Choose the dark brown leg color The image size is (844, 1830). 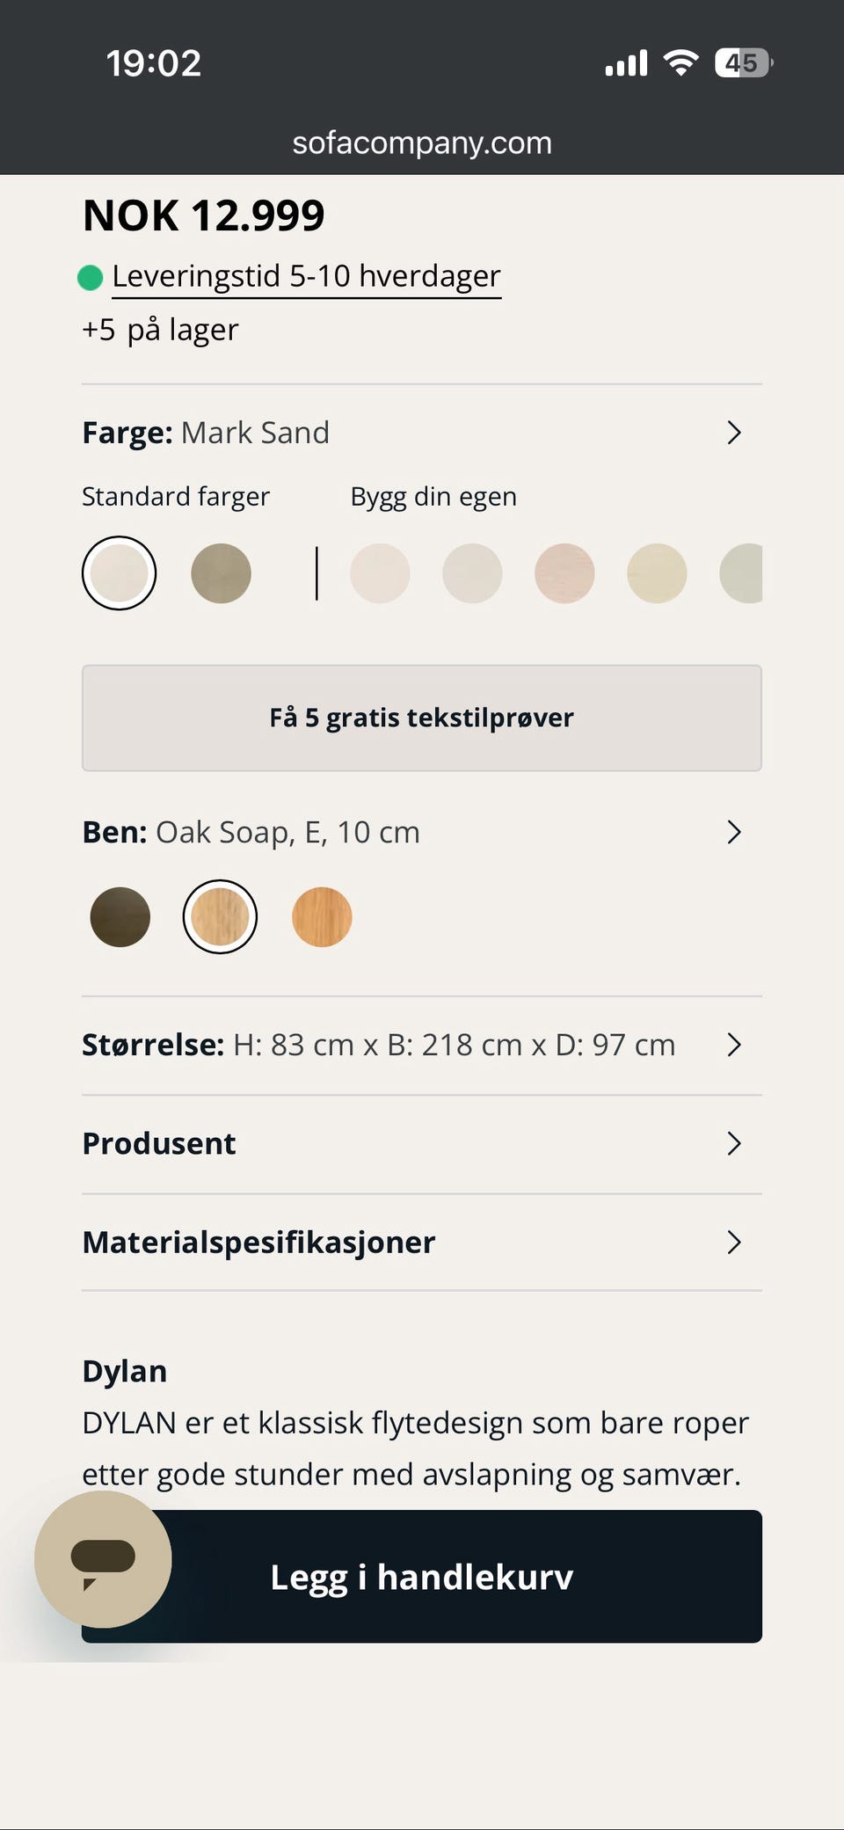[120, 917]
